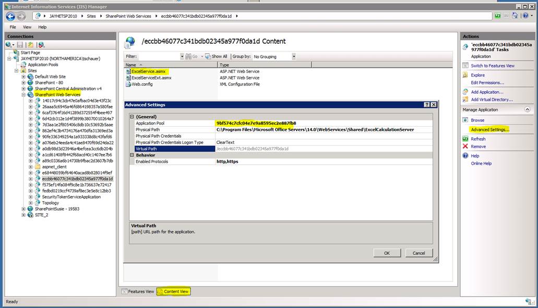The height and width of the screenshot is (308, 538).
Task: Click the green refresh icon beside the address bar
Action: (497, 16)
